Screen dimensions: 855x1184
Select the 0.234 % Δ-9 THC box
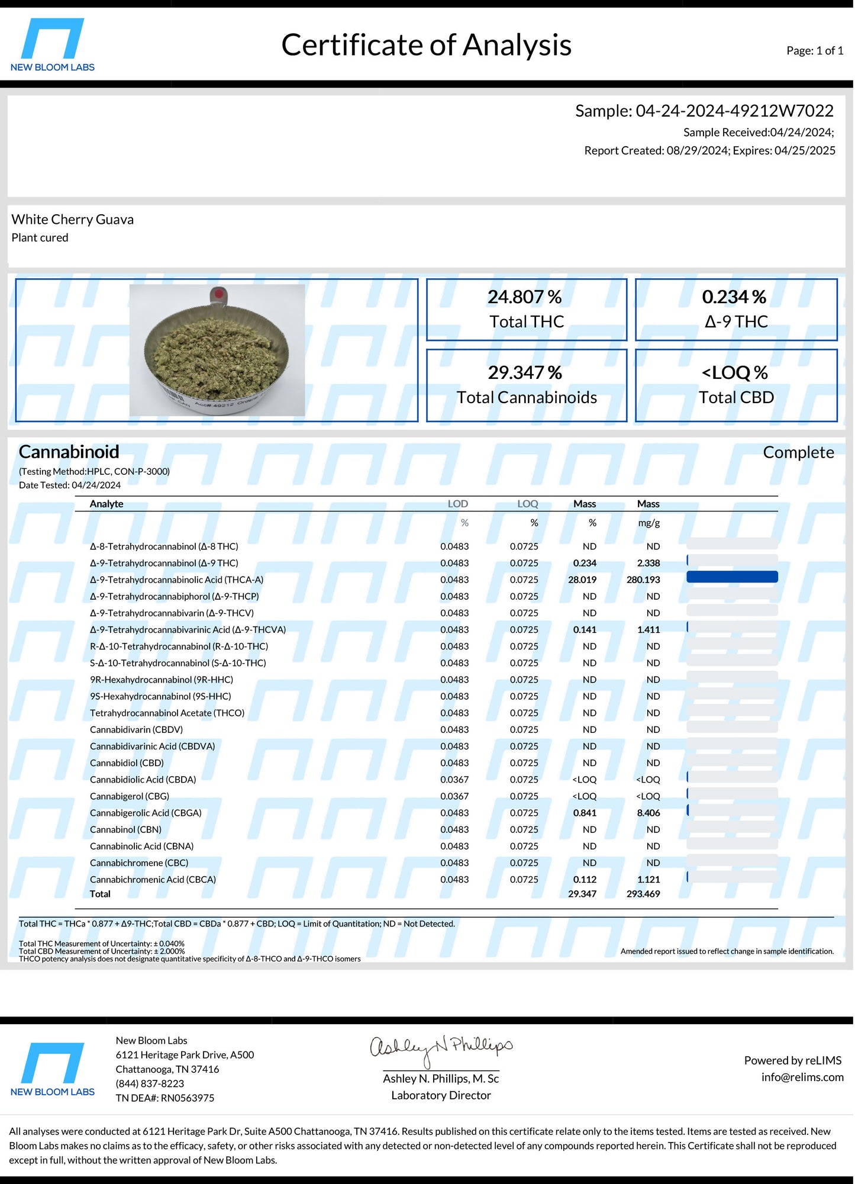pyautogui.click(x=736, y=310)
